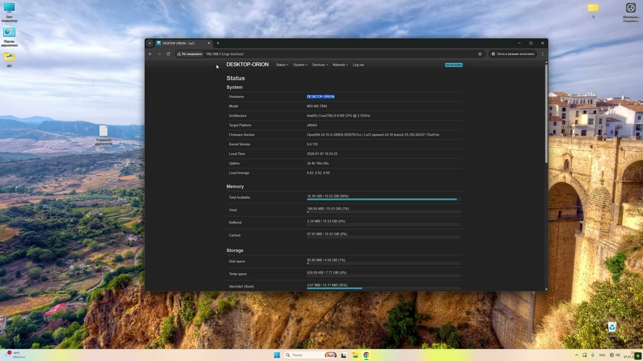Screen dimensions: 643x361
Task: Go back to the previous page
Action: (150, 54)
